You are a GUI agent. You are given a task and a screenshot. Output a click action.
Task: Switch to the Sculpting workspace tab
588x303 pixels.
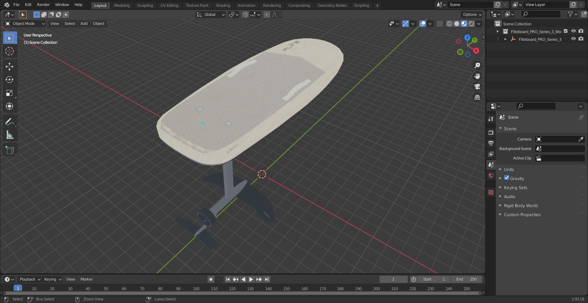click(145, 5)
